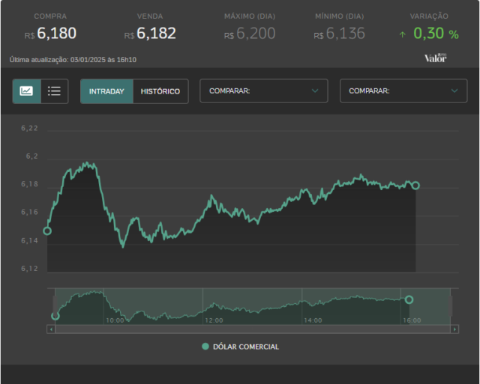Viewport: 480px width, 384px height.
Task: Switch to list view icon
Action: coord(55,91)
